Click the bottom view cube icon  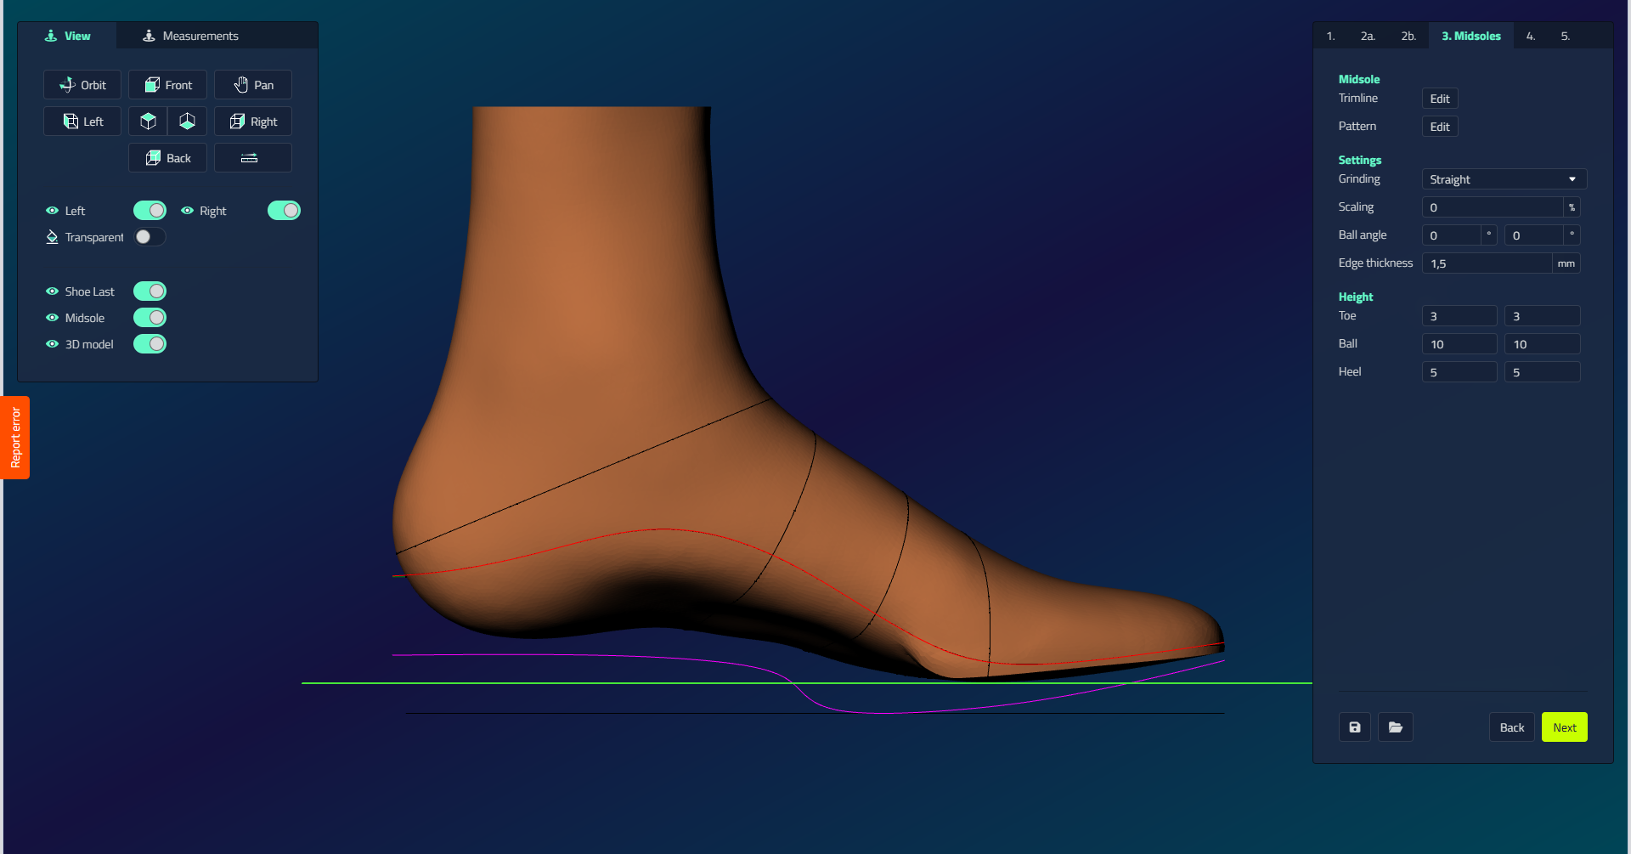pyautogui.click(x=188, y=122)
